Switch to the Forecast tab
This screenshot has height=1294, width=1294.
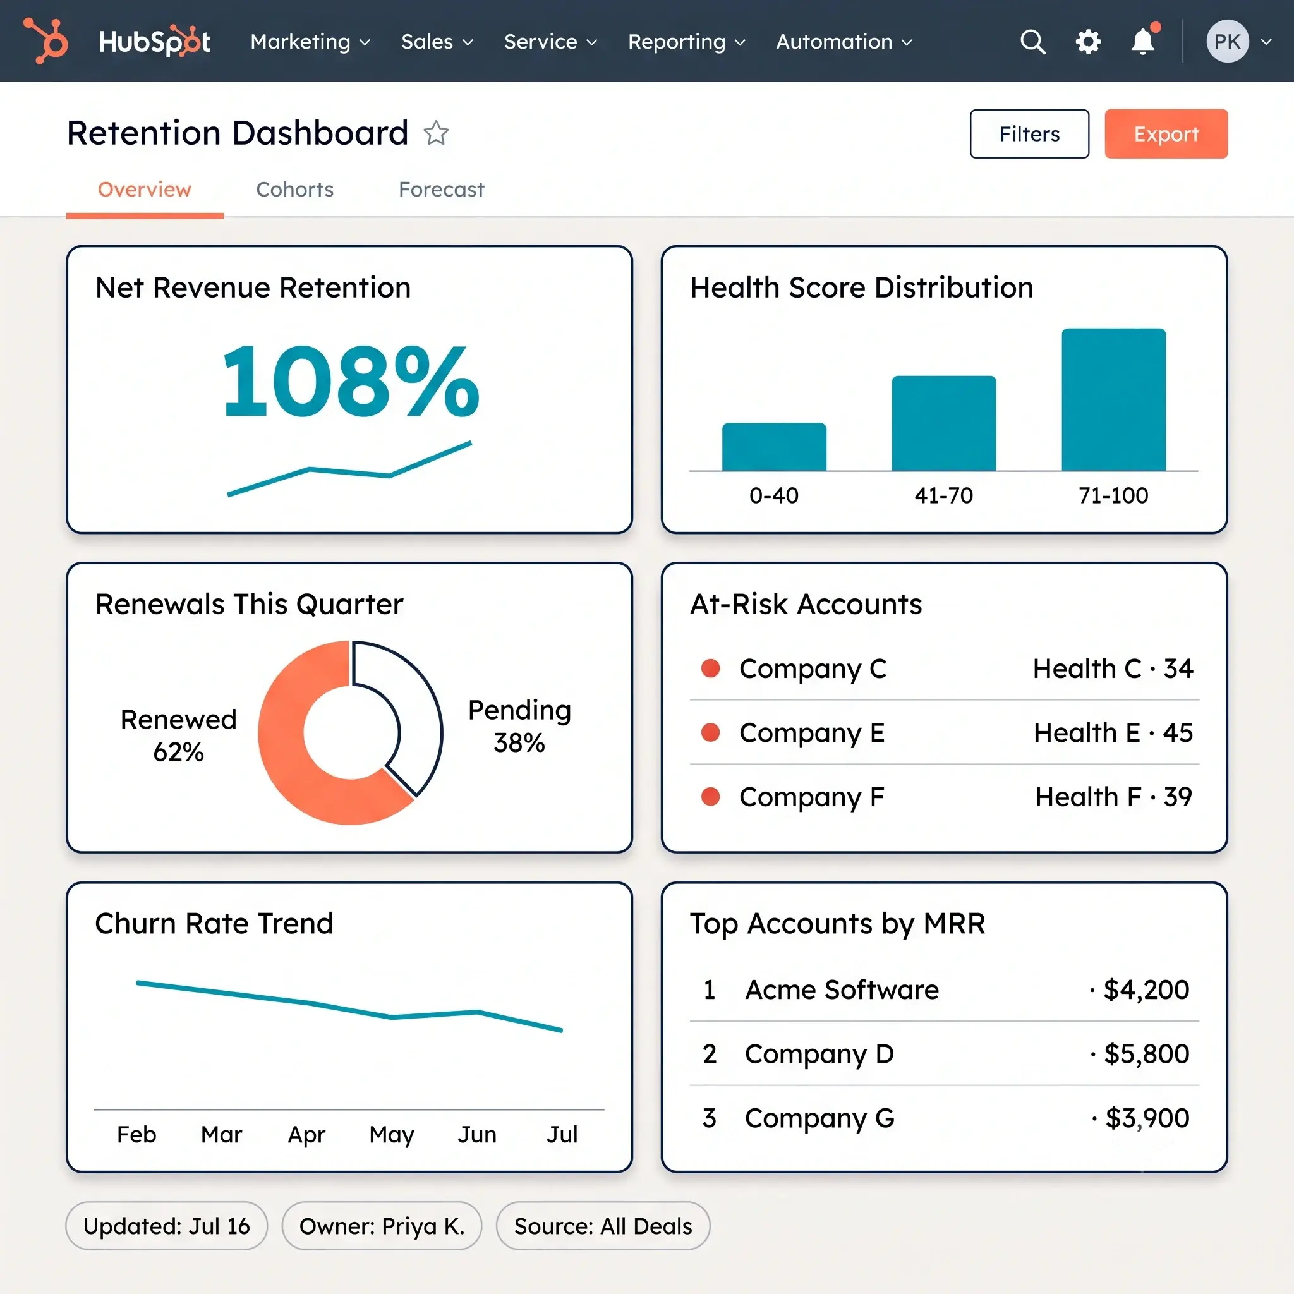pyautogui.click(x=442, y=190)
